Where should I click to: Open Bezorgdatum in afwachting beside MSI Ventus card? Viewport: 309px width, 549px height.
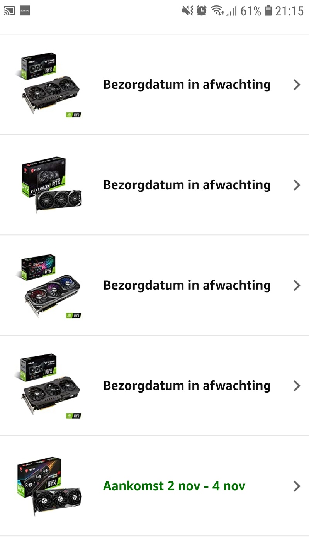[187, 185]
